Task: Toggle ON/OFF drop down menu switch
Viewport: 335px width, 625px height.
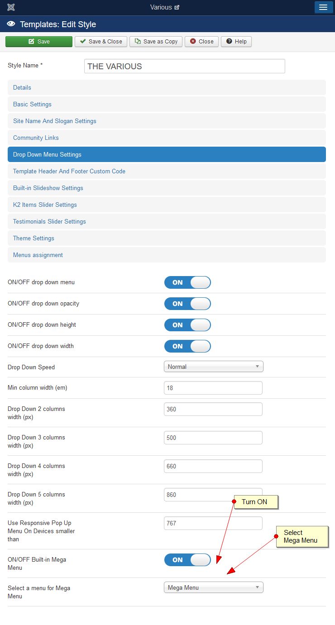Action: [x=187, y=282]
